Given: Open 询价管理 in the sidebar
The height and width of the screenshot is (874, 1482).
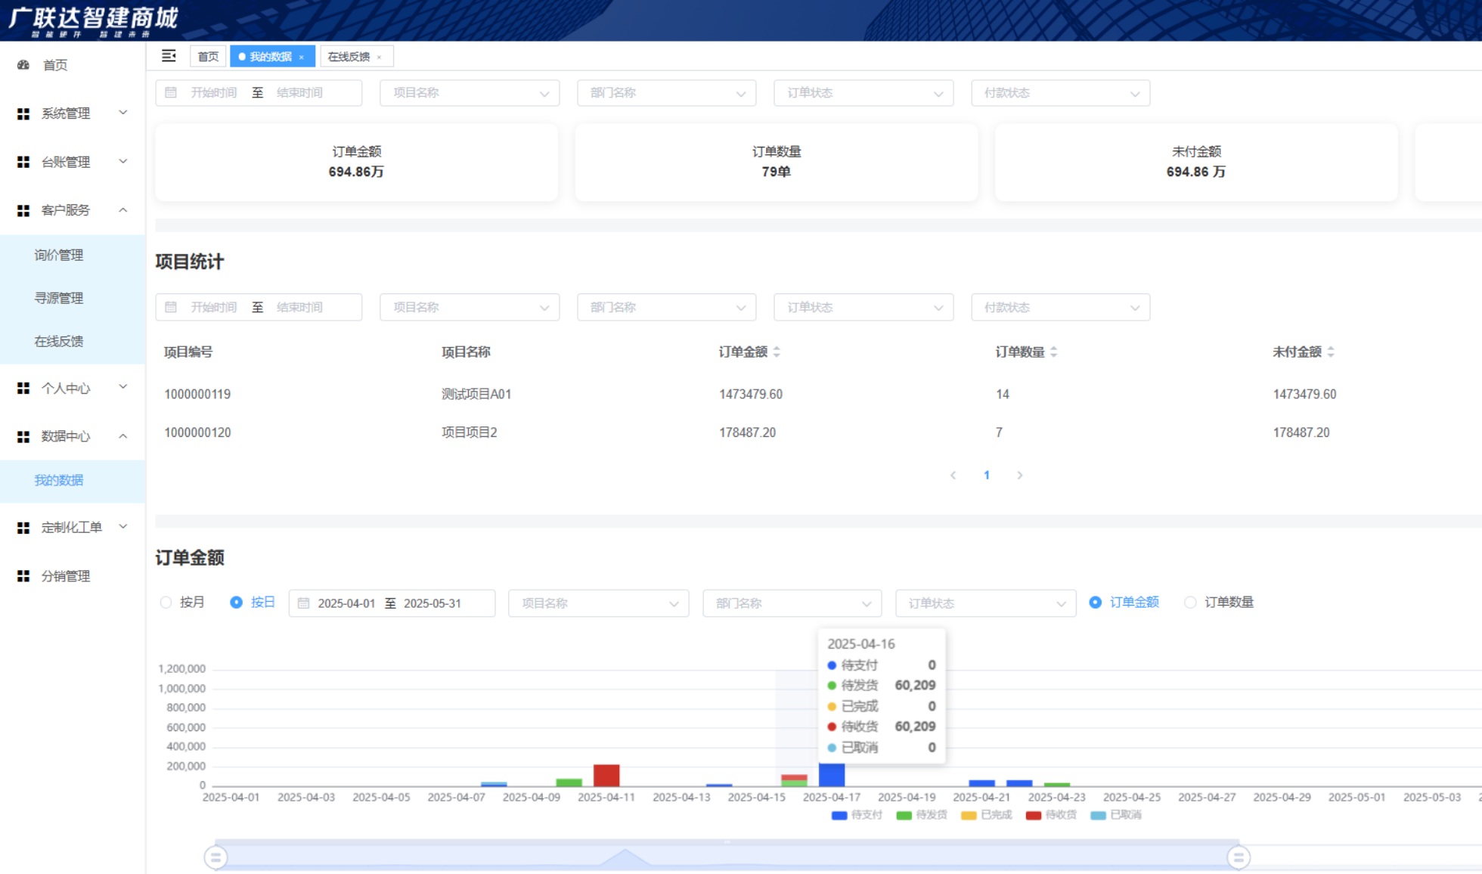Looking at the screenshot, I should tap(59, 256).
